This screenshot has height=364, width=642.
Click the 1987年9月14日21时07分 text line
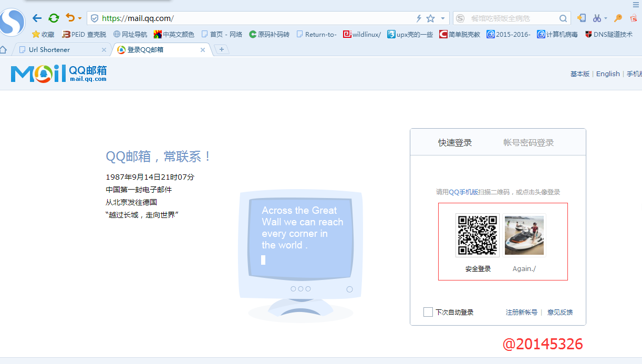pyautogui.click(x=150, y=178)
